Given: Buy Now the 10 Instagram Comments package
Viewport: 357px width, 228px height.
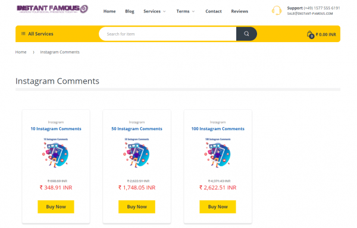Looking at the screenshot, I should (56, 207).
